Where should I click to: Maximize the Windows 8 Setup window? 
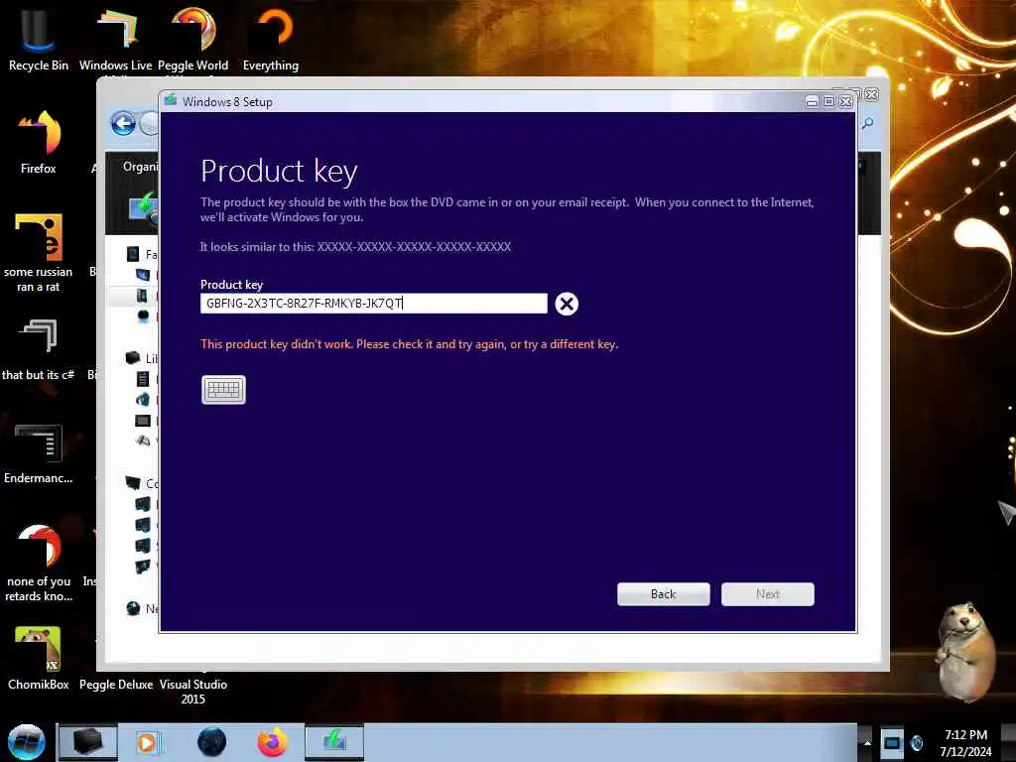(x=828, y=102)
